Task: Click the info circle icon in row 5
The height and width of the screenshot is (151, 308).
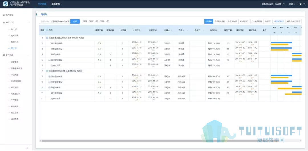Action: pos(49,60)
